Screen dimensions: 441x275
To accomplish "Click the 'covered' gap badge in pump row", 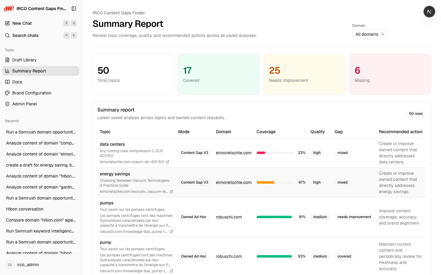I will click(x=344, y=256).
